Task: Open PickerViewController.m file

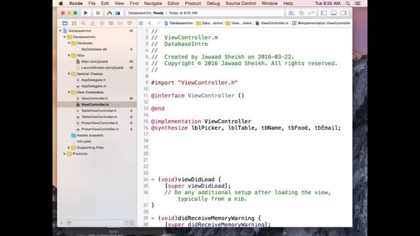Action: pos(100,129)
